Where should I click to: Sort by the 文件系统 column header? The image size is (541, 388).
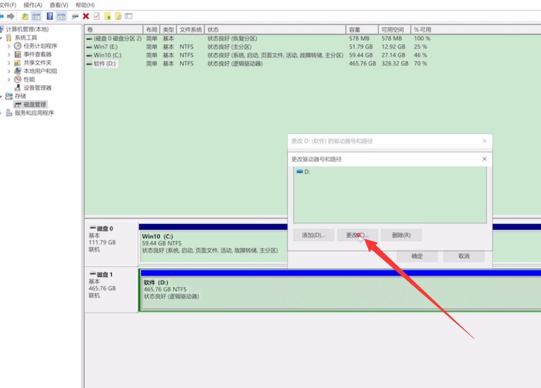click(x=191, y=29)
